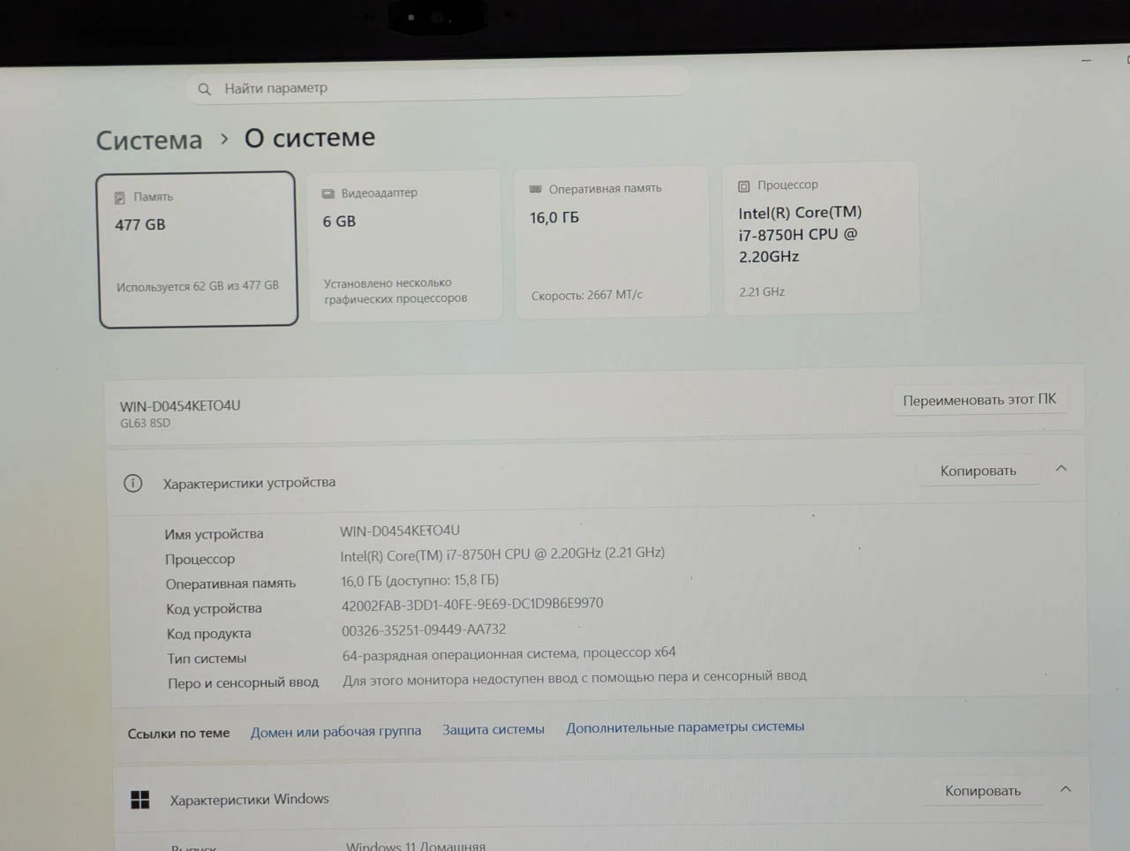This screenshot has width=1130, height=851.
Task: Minimize the Settings window
Action: [1086, 61]
